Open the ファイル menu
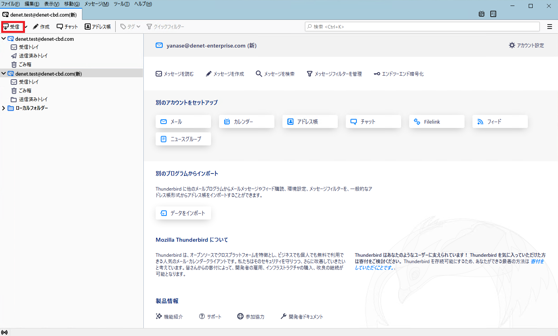 [x=10, y=4]
